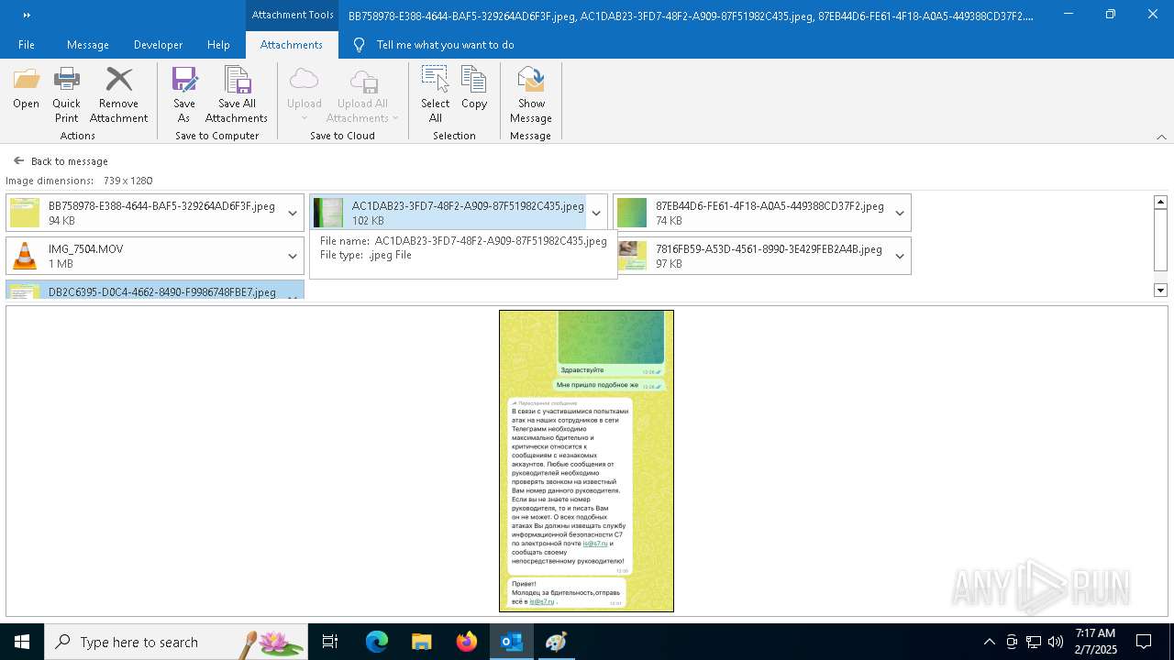
Task: Select the Attachments ribbon tab
Action: pos(292,45)
